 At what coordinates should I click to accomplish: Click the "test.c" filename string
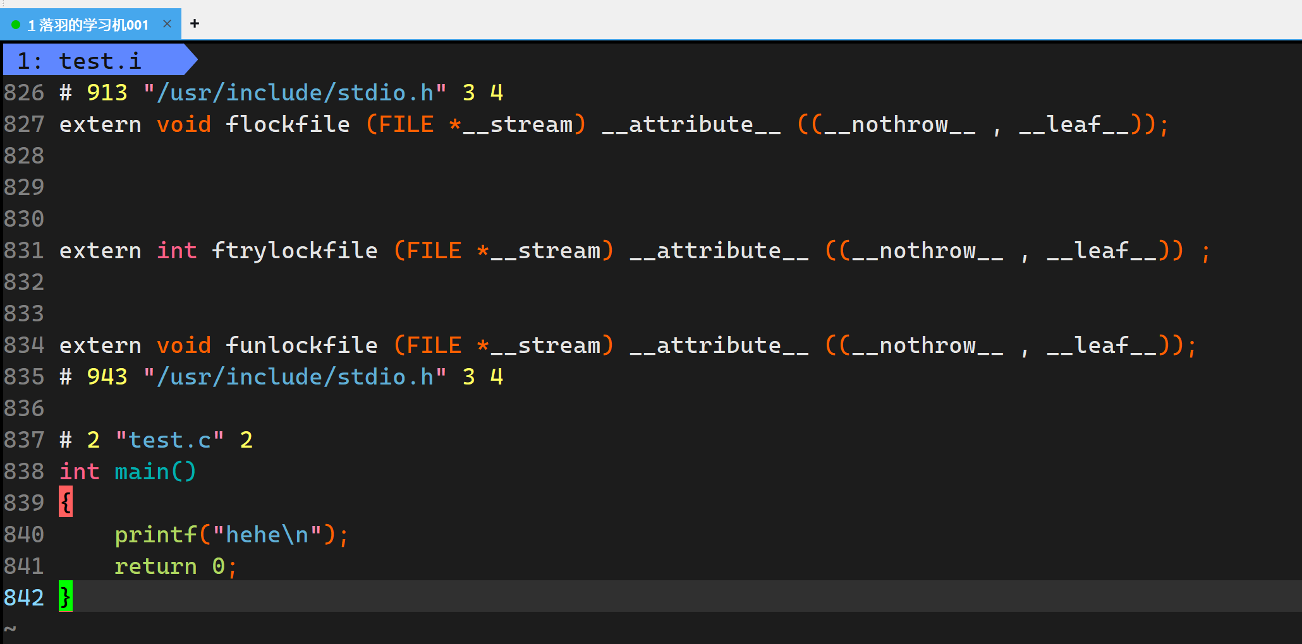pyautogui.click(x=170, y=440)
